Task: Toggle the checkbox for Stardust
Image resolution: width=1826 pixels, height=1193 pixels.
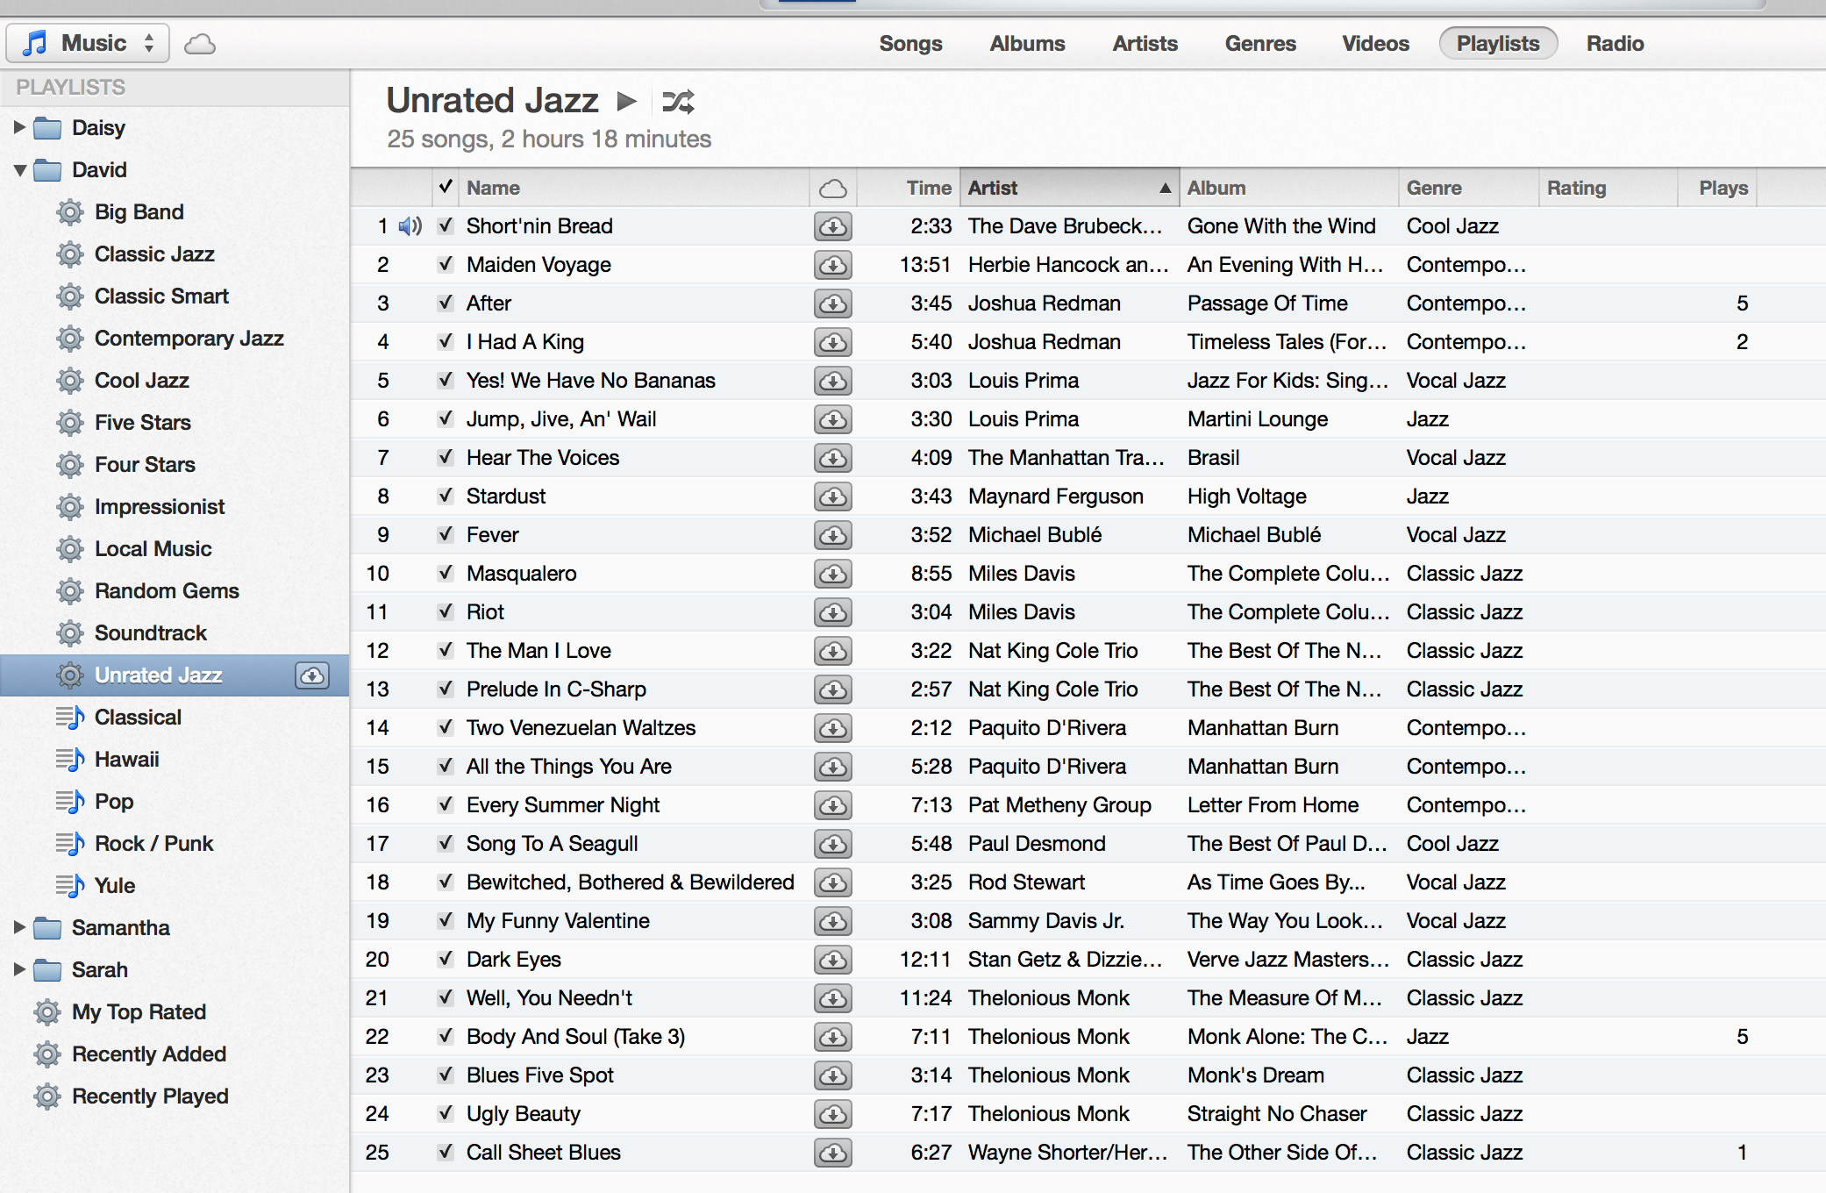Action: pos(446,496)
